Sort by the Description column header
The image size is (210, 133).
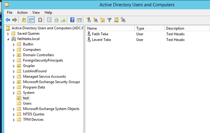pyautogui.click(x=187, y=28)
